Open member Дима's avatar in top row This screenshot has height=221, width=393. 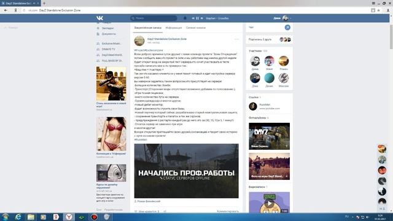(255, 61)
